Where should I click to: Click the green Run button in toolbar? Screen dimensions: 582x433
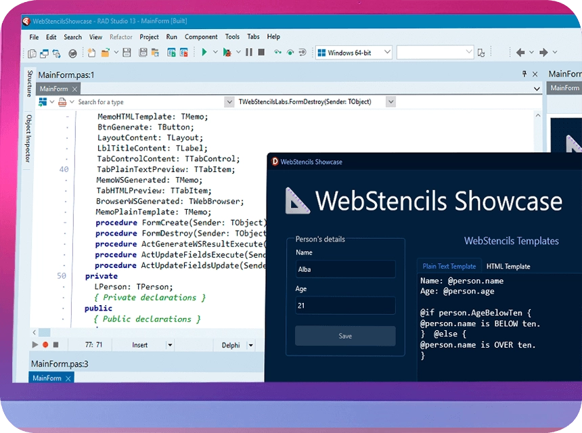(x=204, y=52)
